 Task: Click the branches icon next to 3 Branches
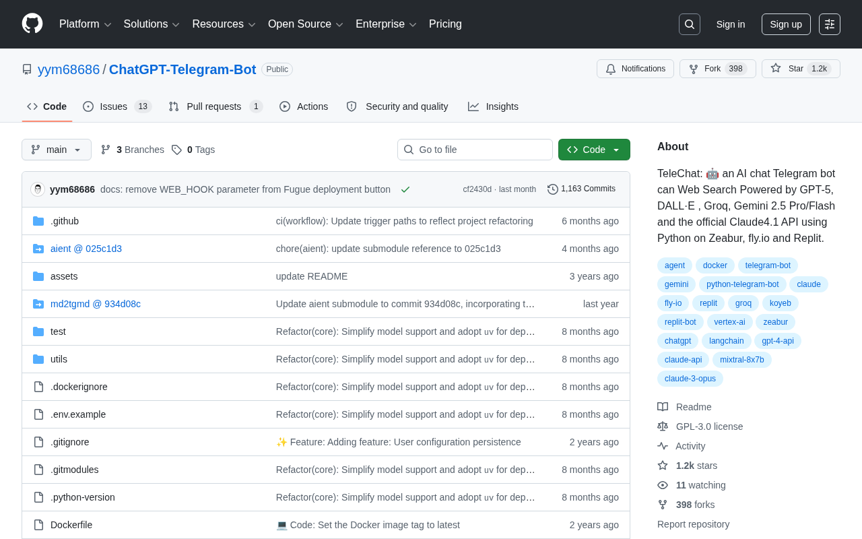106,150
